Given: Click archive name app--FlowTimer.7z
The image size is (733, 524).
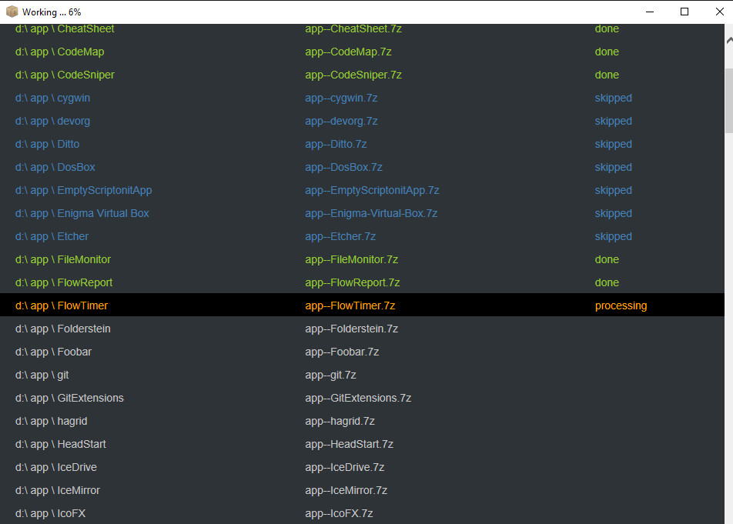Looking at the screenshot, I should [350, 306].
